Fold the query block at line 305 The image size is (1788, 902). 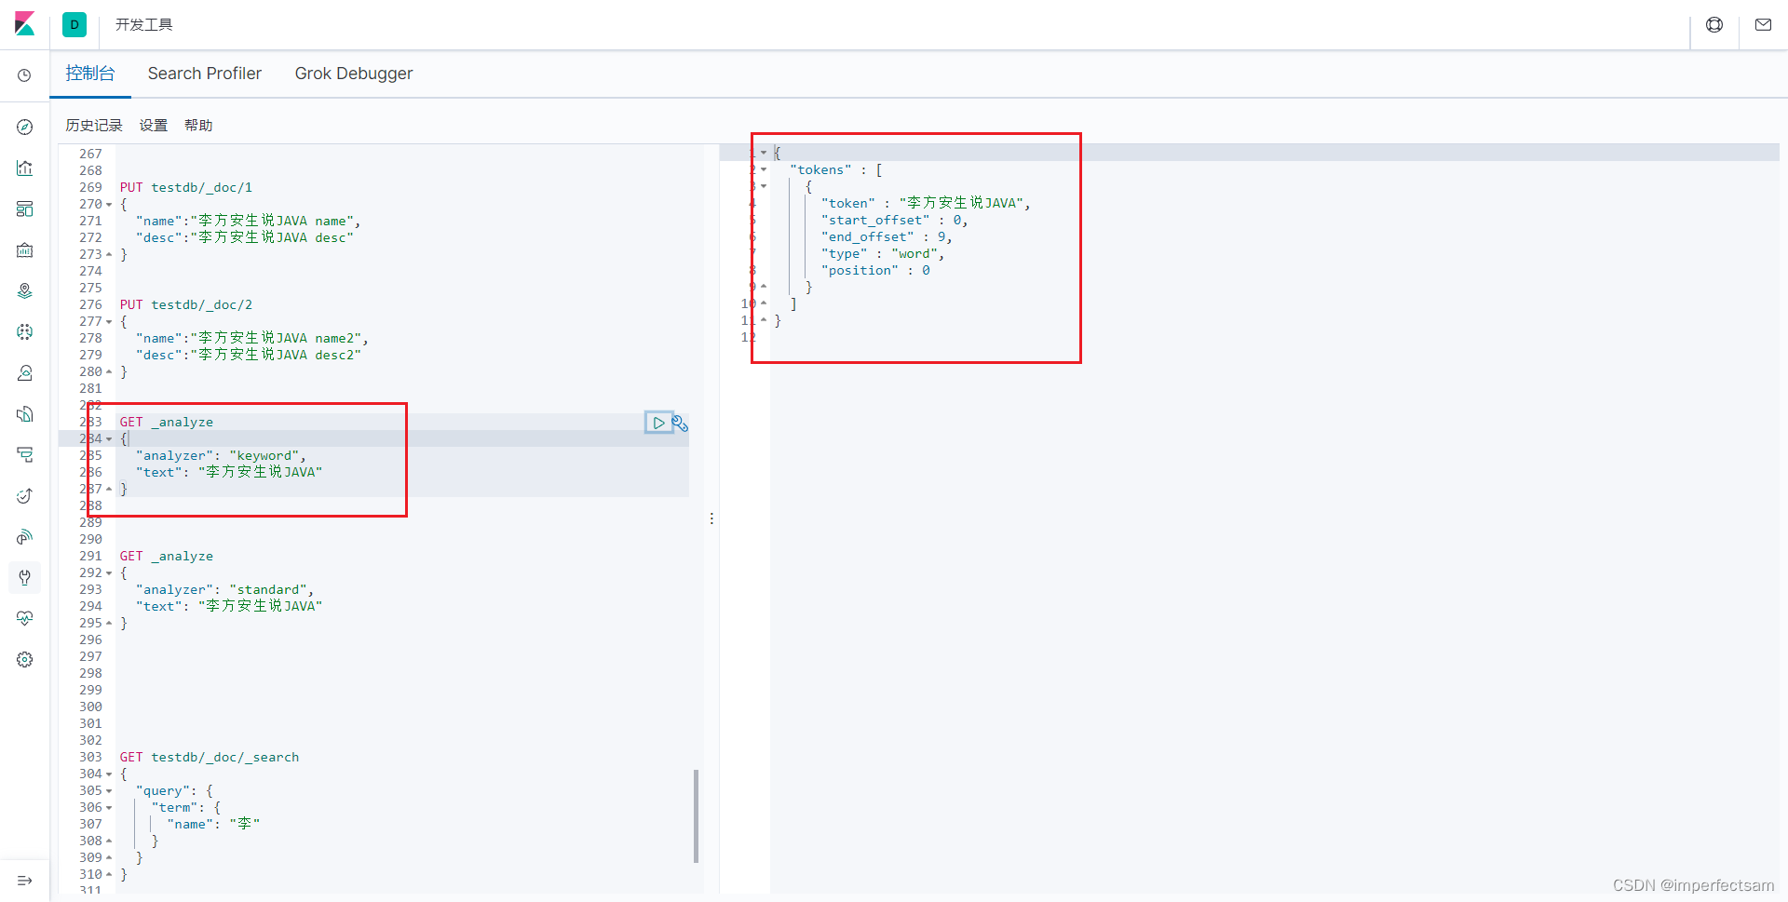click(x=109, y=791)
